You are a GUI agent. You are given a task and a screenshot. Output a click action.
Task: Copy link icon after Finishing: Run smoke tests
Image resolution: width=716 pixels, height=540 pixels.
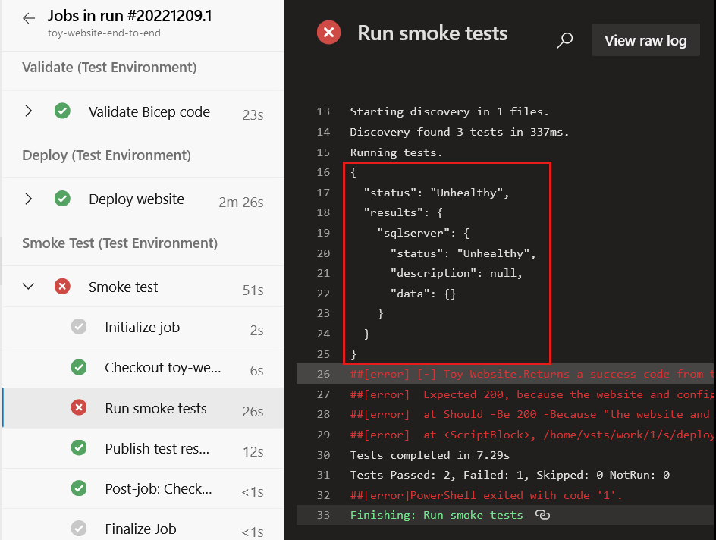(x=542, y=515)
